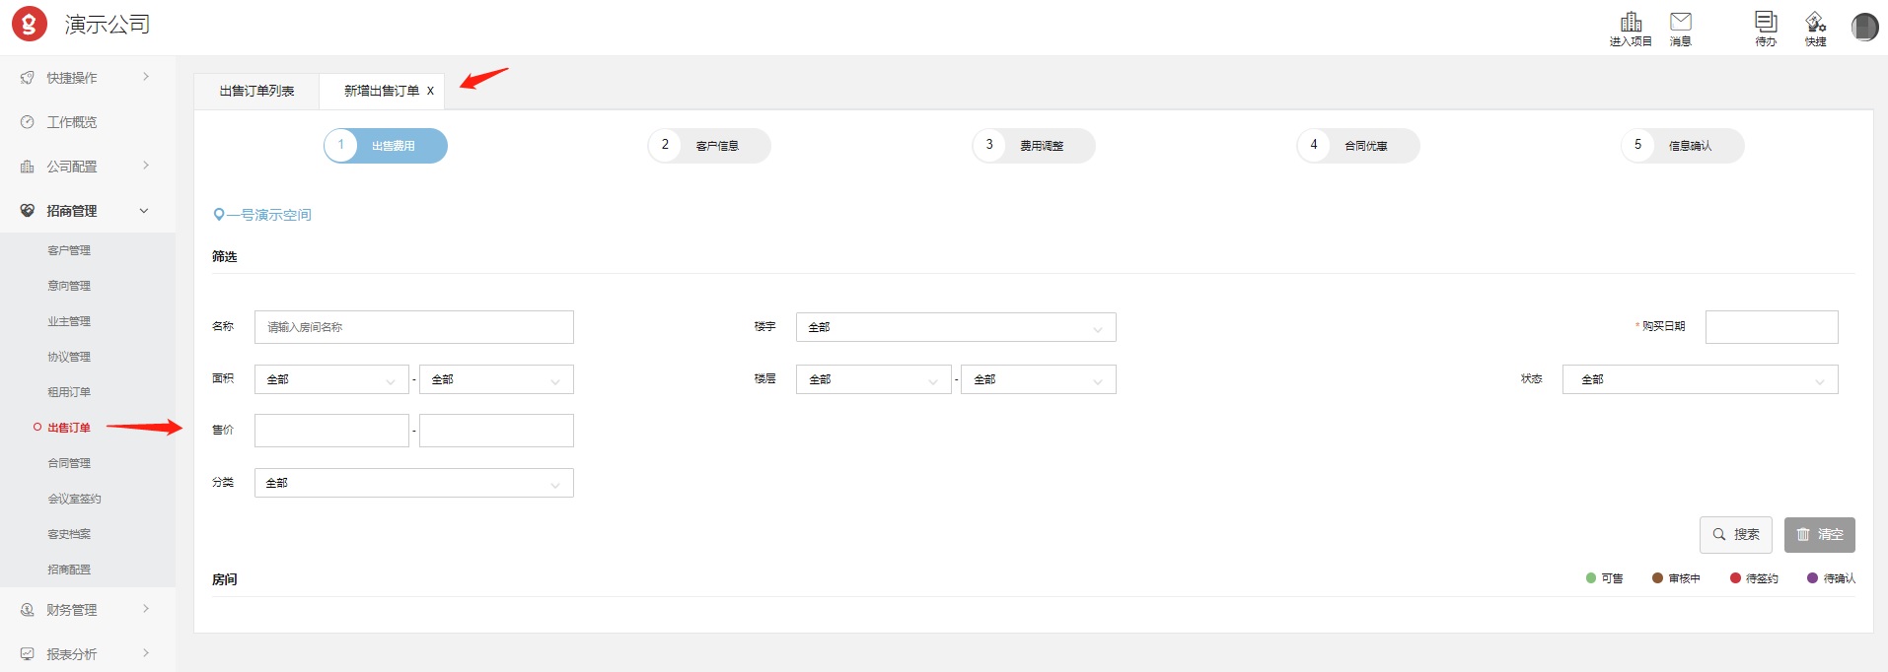
Task: Open the 消息 envelope icon
Action: 1680,23
